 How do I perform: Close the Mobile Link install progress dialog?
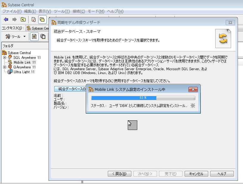193,89
